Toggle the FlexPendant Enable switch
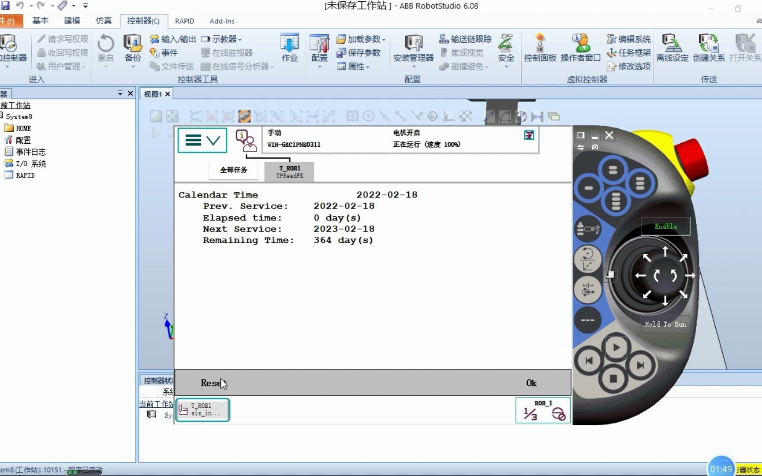The image size is (762, 476). [x=665, y=227]
